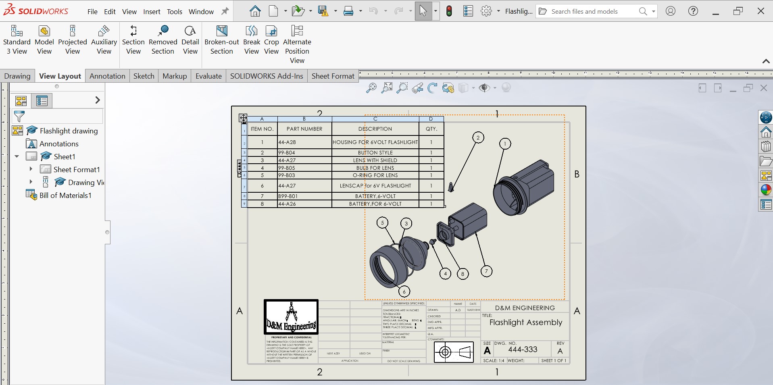This screenshot has height=385, width=773.
Task: Choose the Auxiliary View tool
Action: [x=104, y=40]
